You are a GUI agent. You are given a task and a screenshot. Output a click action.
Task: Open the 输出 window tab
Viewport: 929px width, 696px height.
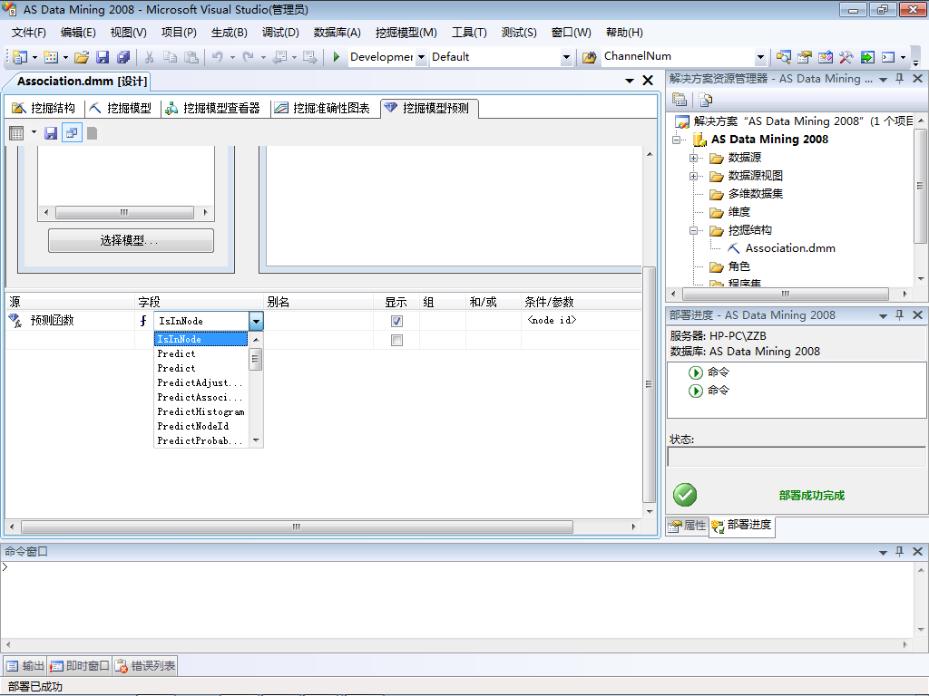(25, 666)
